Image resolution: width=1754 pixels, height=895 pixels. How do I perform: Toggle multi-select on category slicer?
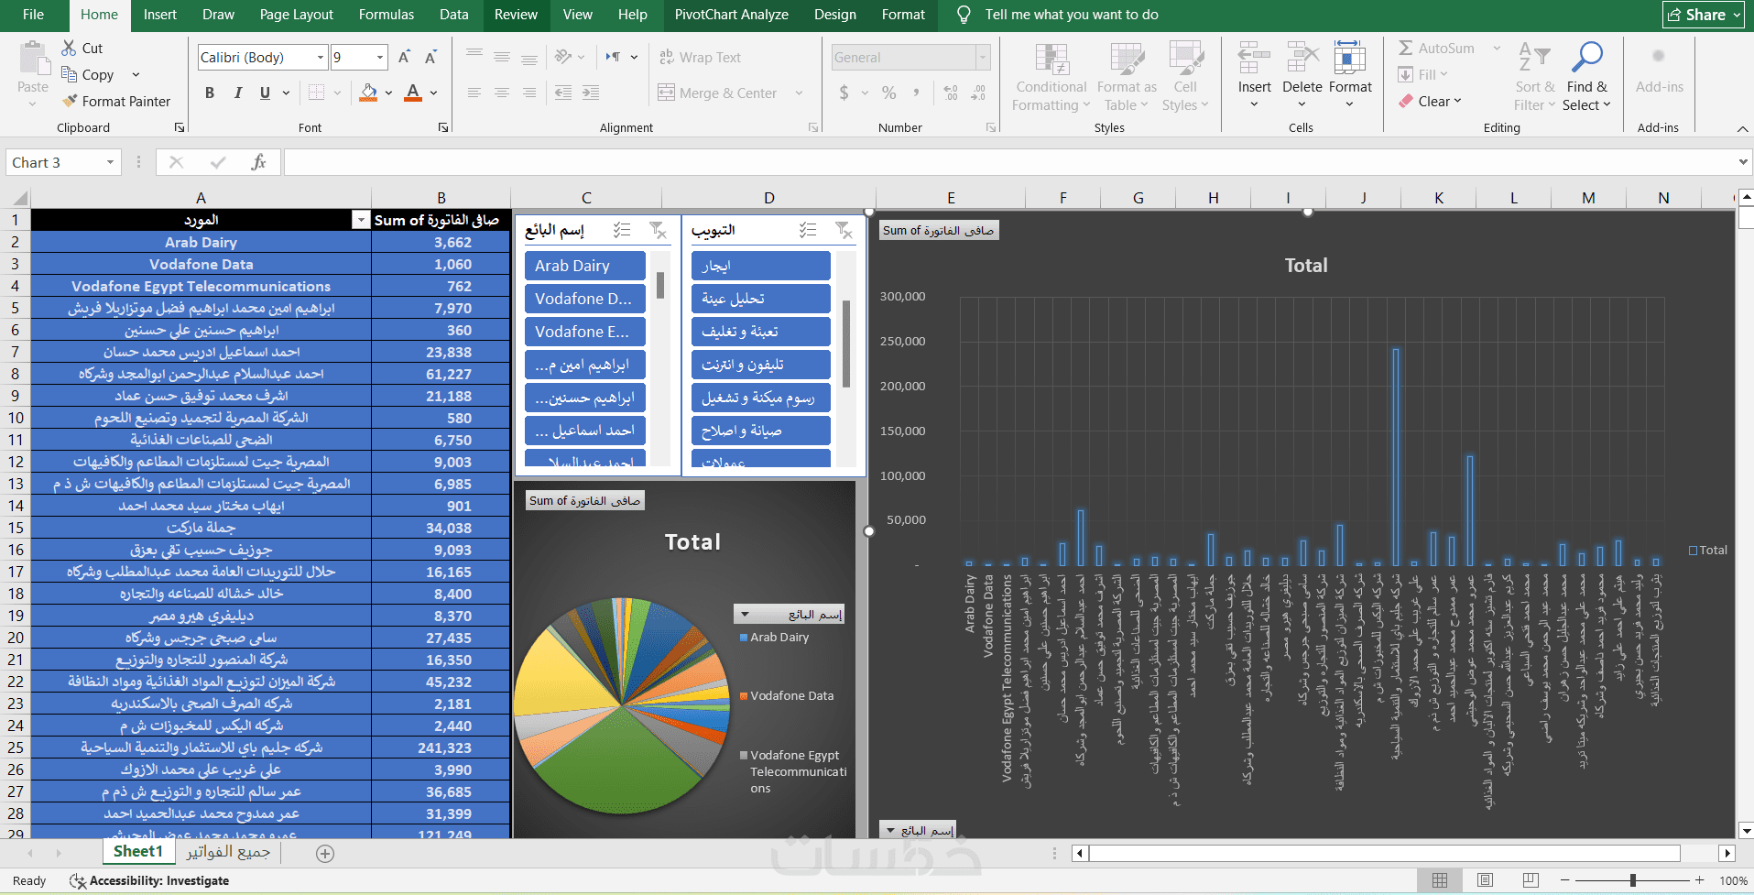(808, 230)
